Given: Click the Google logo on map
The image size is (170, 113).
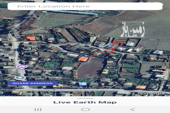Looking at the screenshot, I should tap(153, 94).
